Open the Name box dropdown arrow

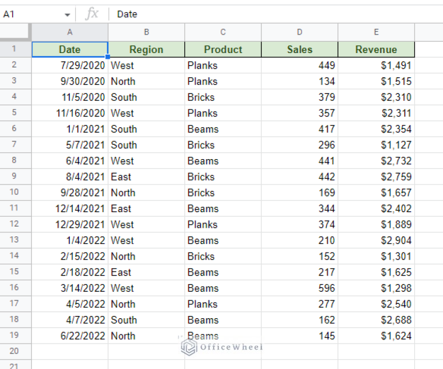coord(67,14)
